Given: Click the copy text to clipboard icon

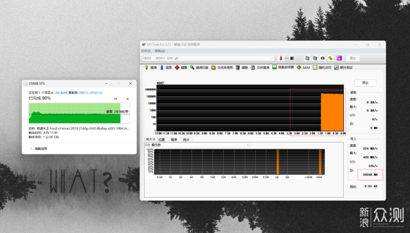Looking at the screenshot, I should (x=307, y=58).
